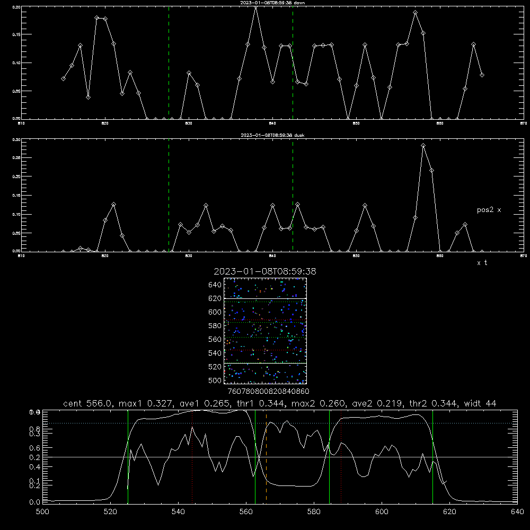This screenshot has width=530, height=530.
Task: Click "widt 44" in the bottom plot title
Action: pos(480,403)
